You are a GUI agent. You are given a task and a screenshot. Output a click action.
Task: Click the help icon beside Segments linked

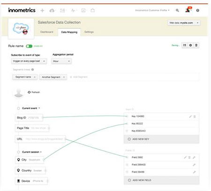pos(32,70)
